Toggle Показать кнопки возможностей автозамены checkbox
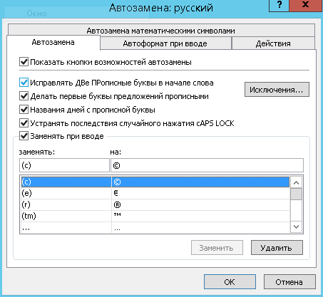 24,62
